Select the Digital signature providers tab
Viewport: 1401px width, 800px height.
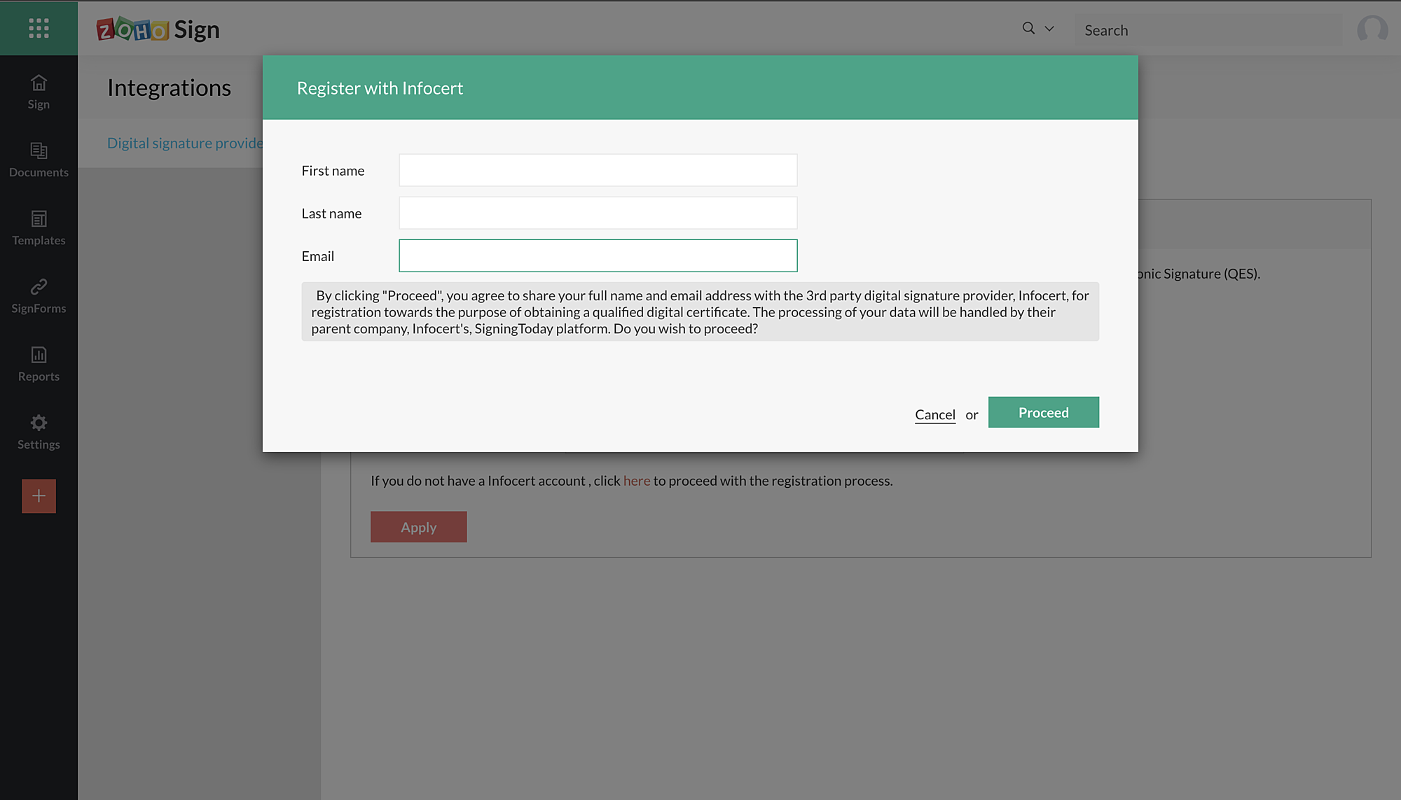pos(185,143)
